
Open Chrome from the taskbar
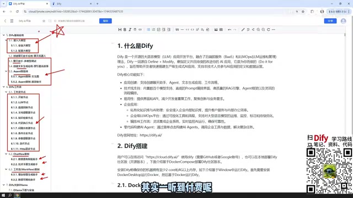click(x=17, y=195)
